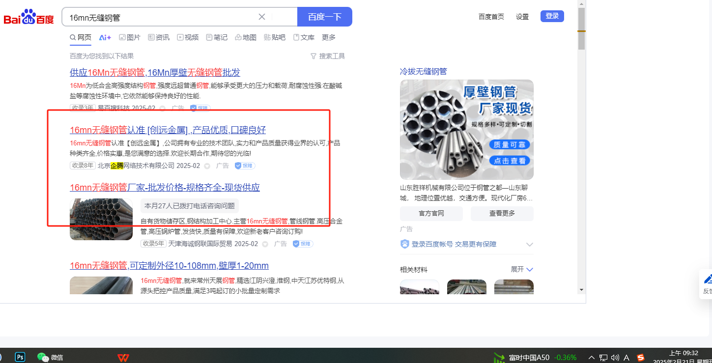Show hidden system tray icons
712x363 pixels.
coord(591,357)
